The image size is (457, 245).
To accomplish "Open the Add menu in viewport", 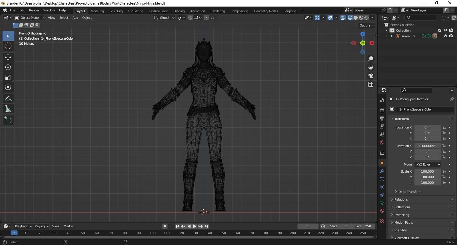I will click(75, 18).
